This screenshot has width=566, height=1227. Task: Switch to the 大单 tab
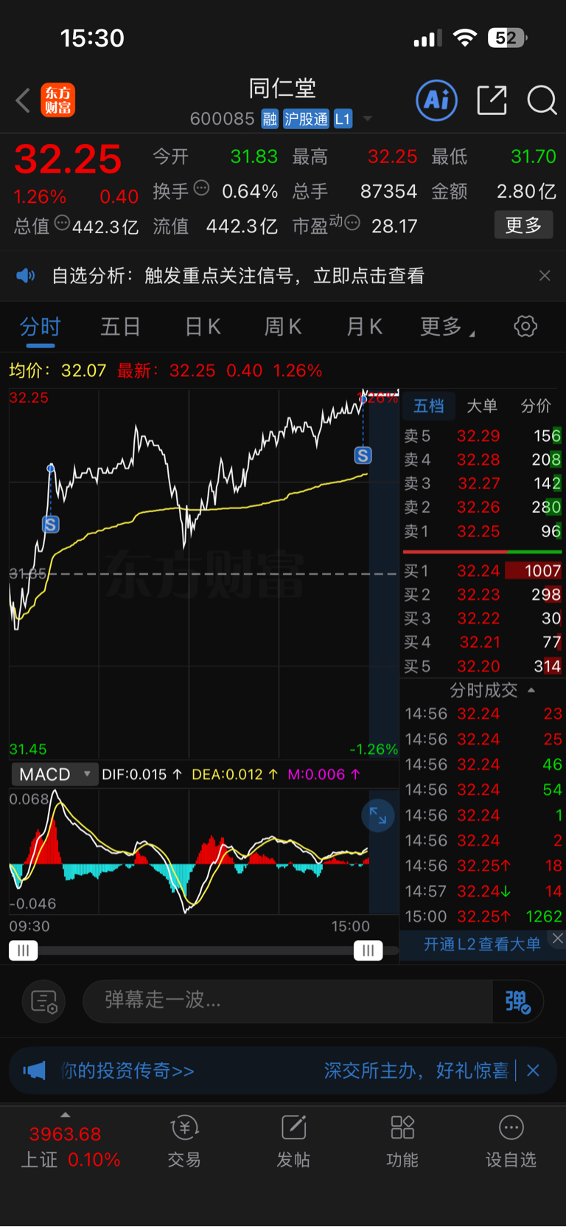(482, 406)
